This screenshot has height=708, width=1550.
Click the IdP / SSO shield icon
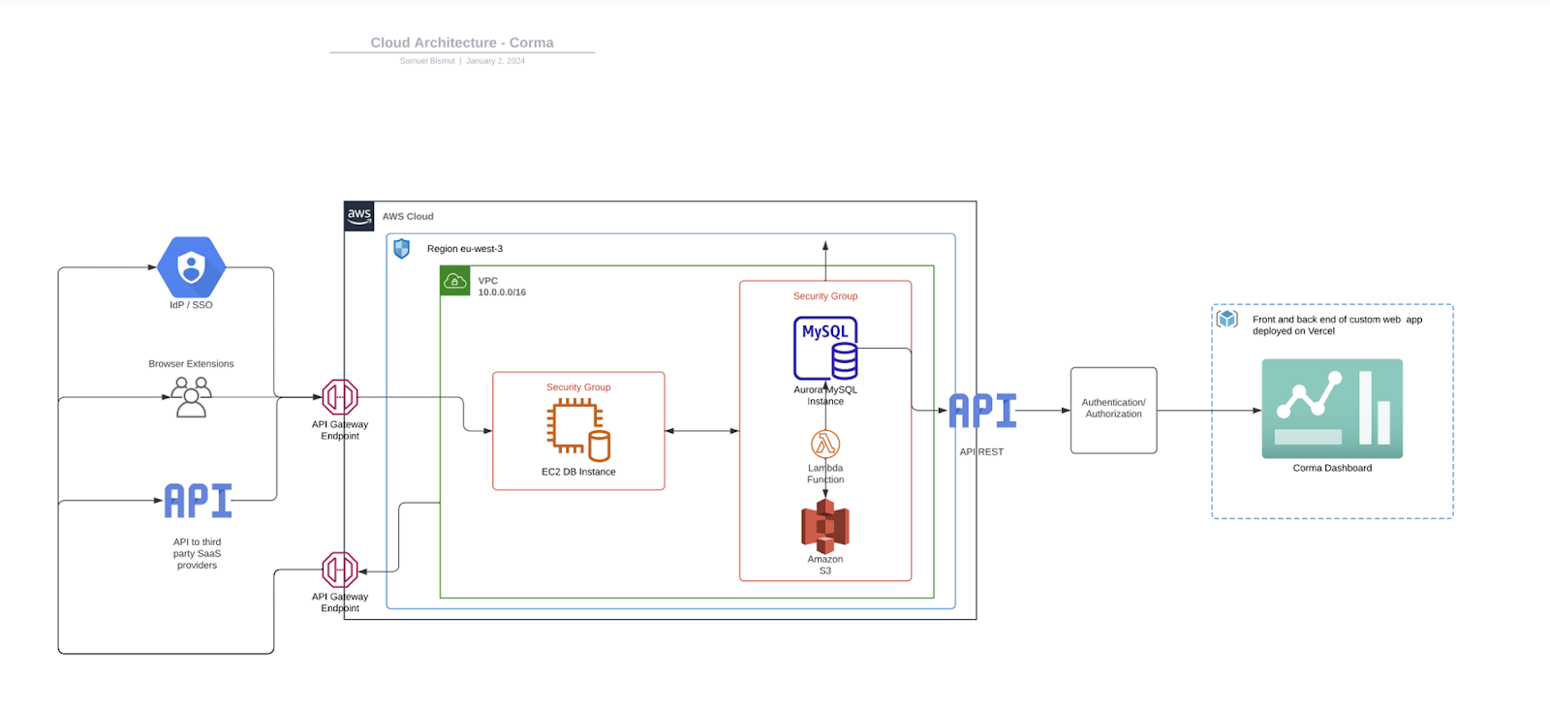(x=192, y=266)
